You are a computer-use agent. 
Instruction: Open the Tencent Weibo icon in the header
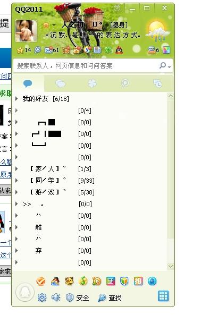coord(38,50)
